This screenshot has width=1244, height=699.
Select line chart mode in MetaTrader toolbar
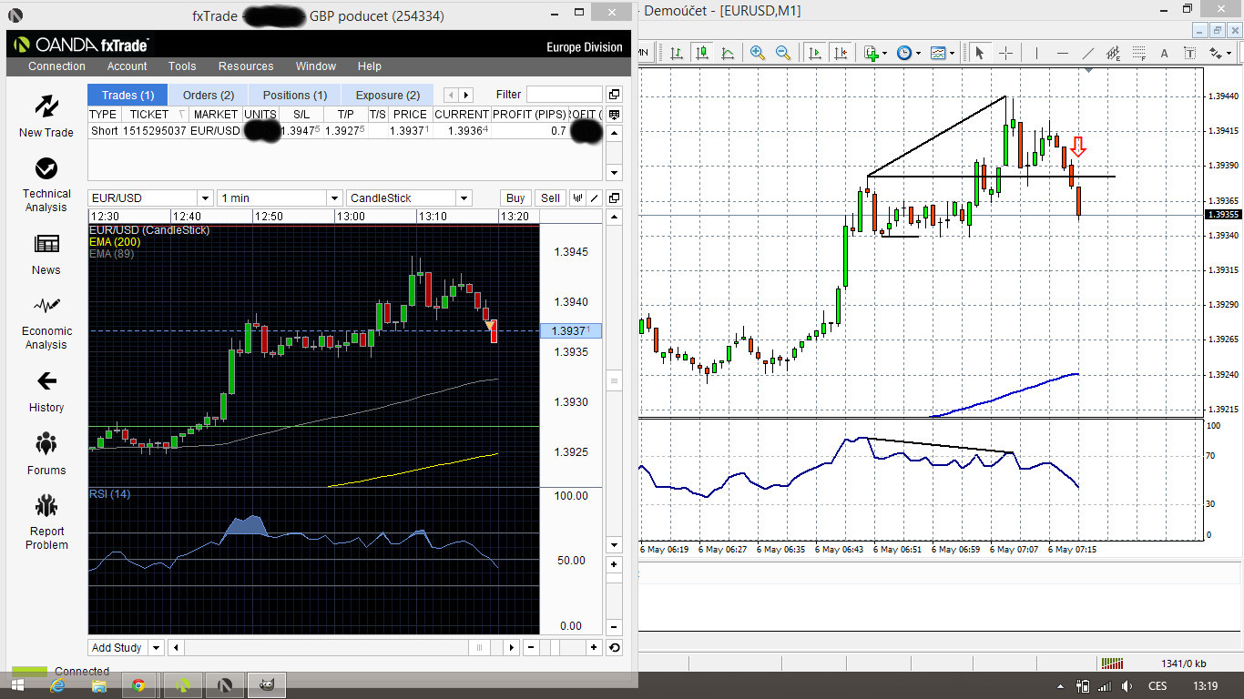(728, 53)
